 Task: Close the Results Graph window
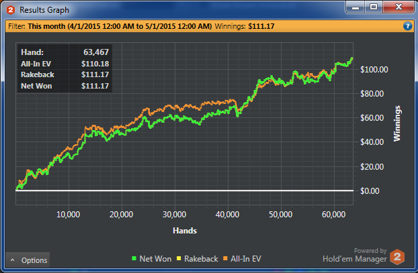(x=399, y=7)
